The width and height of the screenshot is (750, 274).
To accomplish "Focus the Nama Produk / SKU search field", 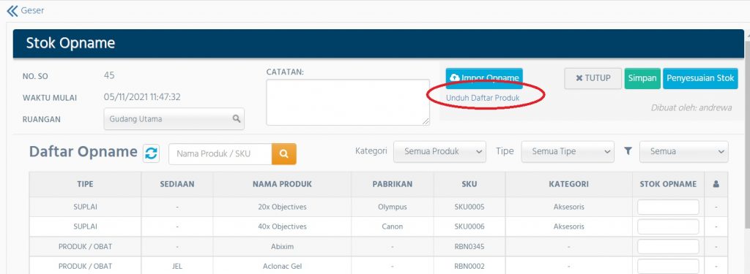I will pos(220,153).
